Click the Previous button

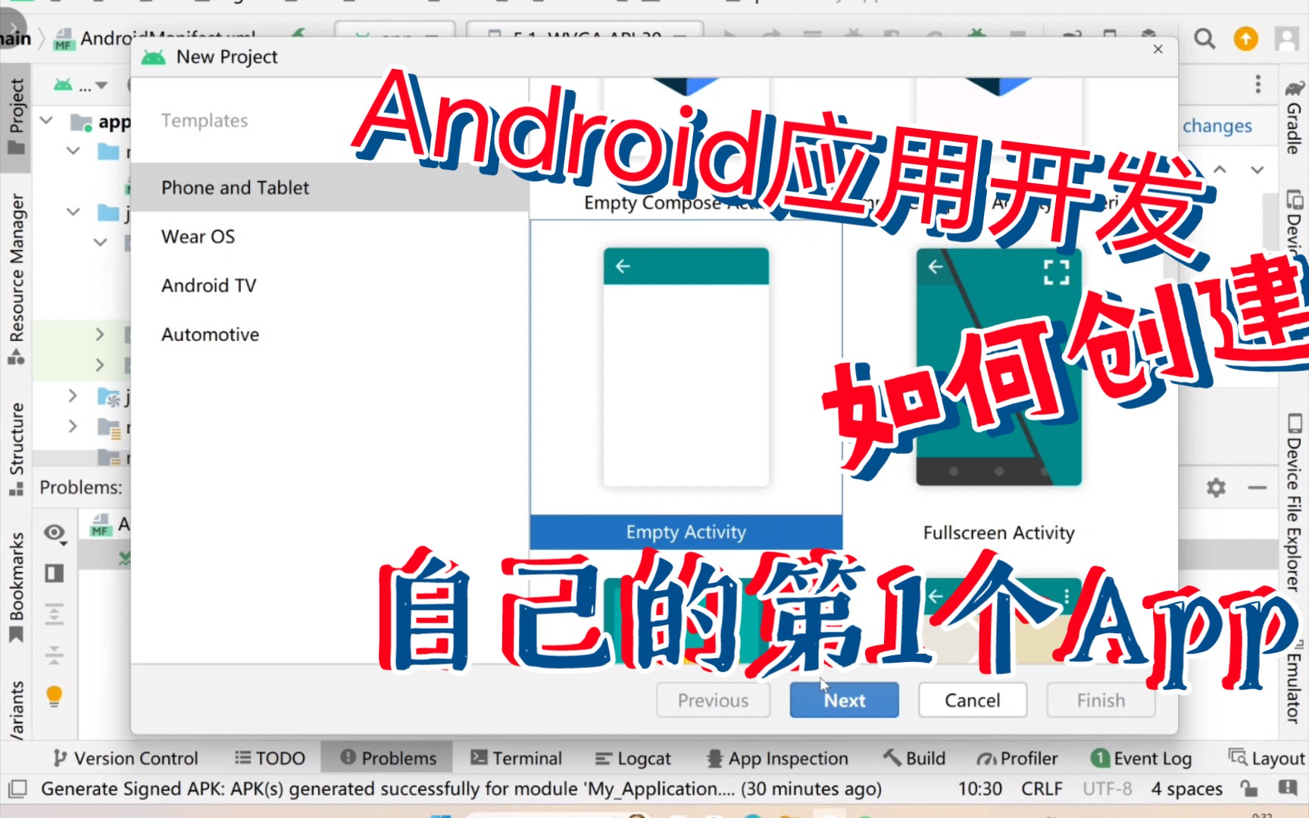(713, 700)
